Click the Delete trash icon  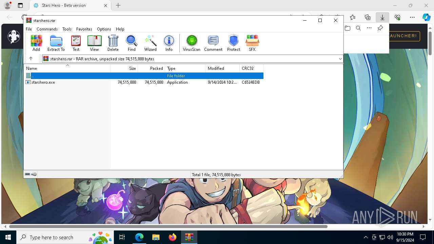113,43
